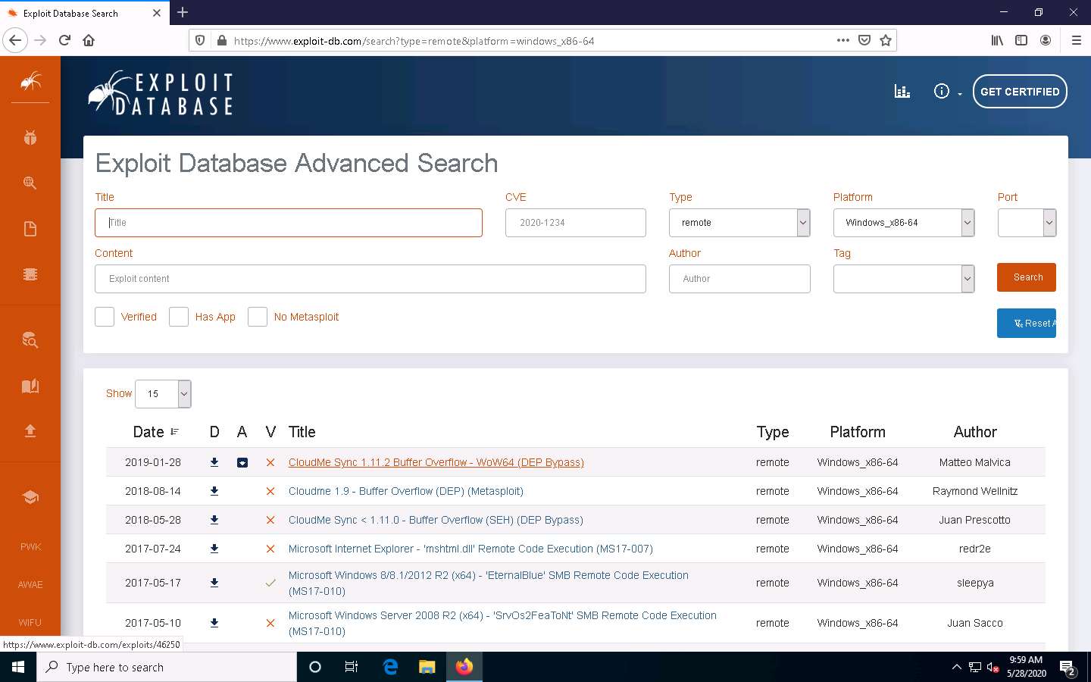This screenshot has width=1091, height=682.
Task: Open the Shellcodes chip icon in the sidebar
Action: 30,274
